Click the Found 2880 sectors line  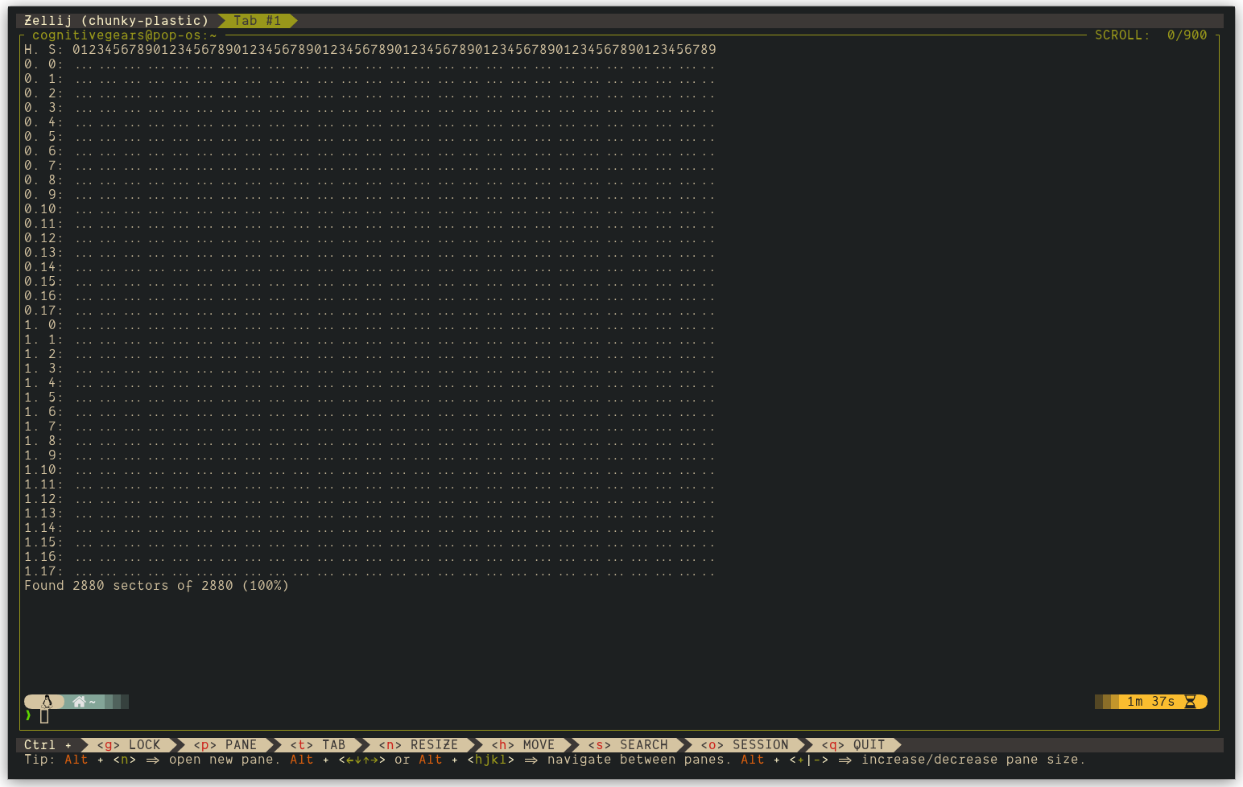point(157,586)
